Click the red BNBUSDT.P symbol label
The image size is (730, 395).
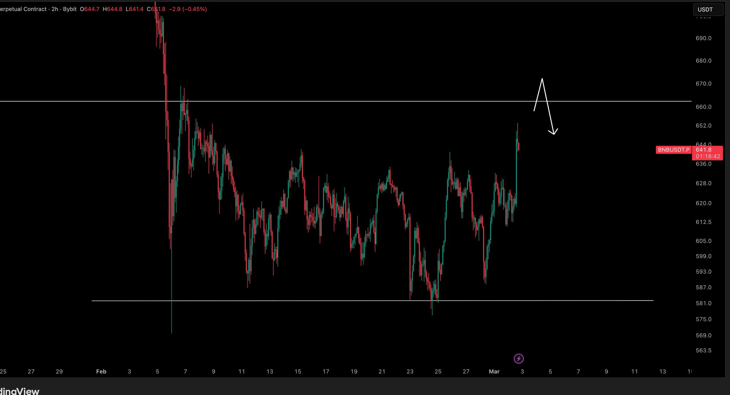coord(673,150)
